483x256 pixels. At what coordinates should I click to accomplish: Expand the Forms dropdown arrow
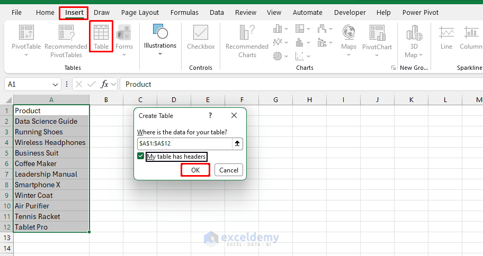pos(124,55)
